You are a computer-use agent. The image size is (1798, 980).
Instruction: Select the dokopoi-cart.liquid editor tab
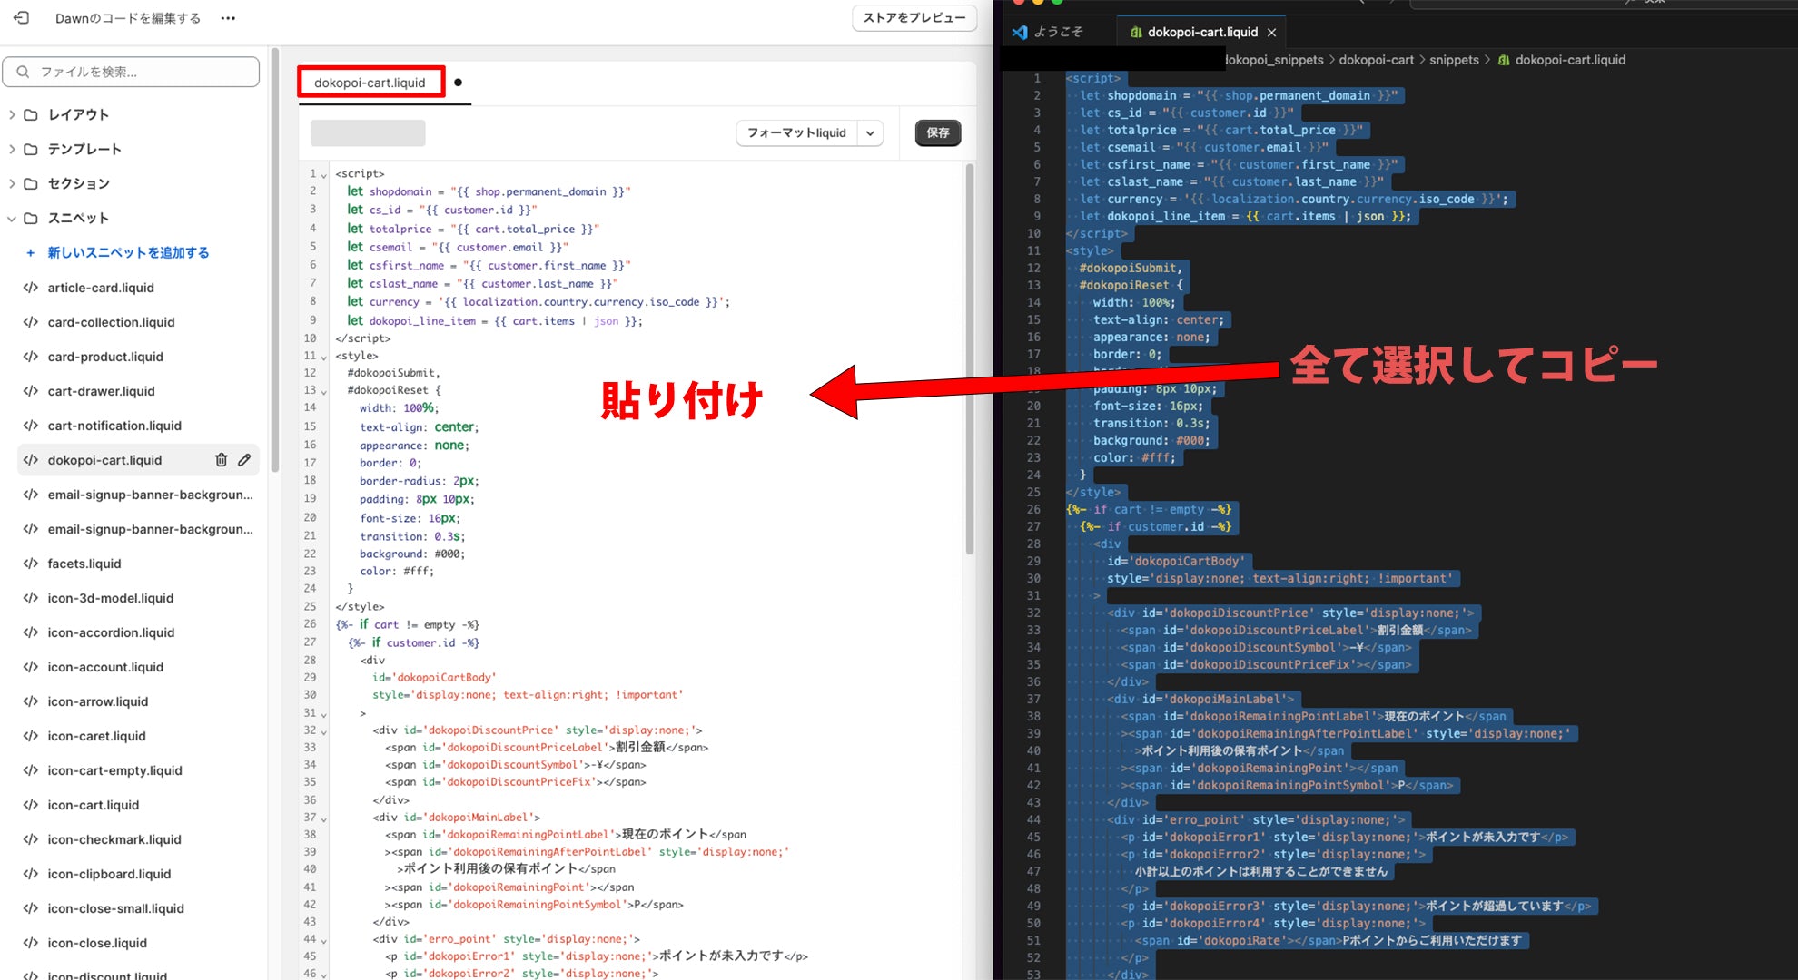click(370, 83)
